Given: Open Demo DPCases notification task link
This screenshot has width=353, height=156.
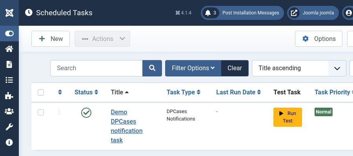Looking at the screenshot, I should point(127,126).
